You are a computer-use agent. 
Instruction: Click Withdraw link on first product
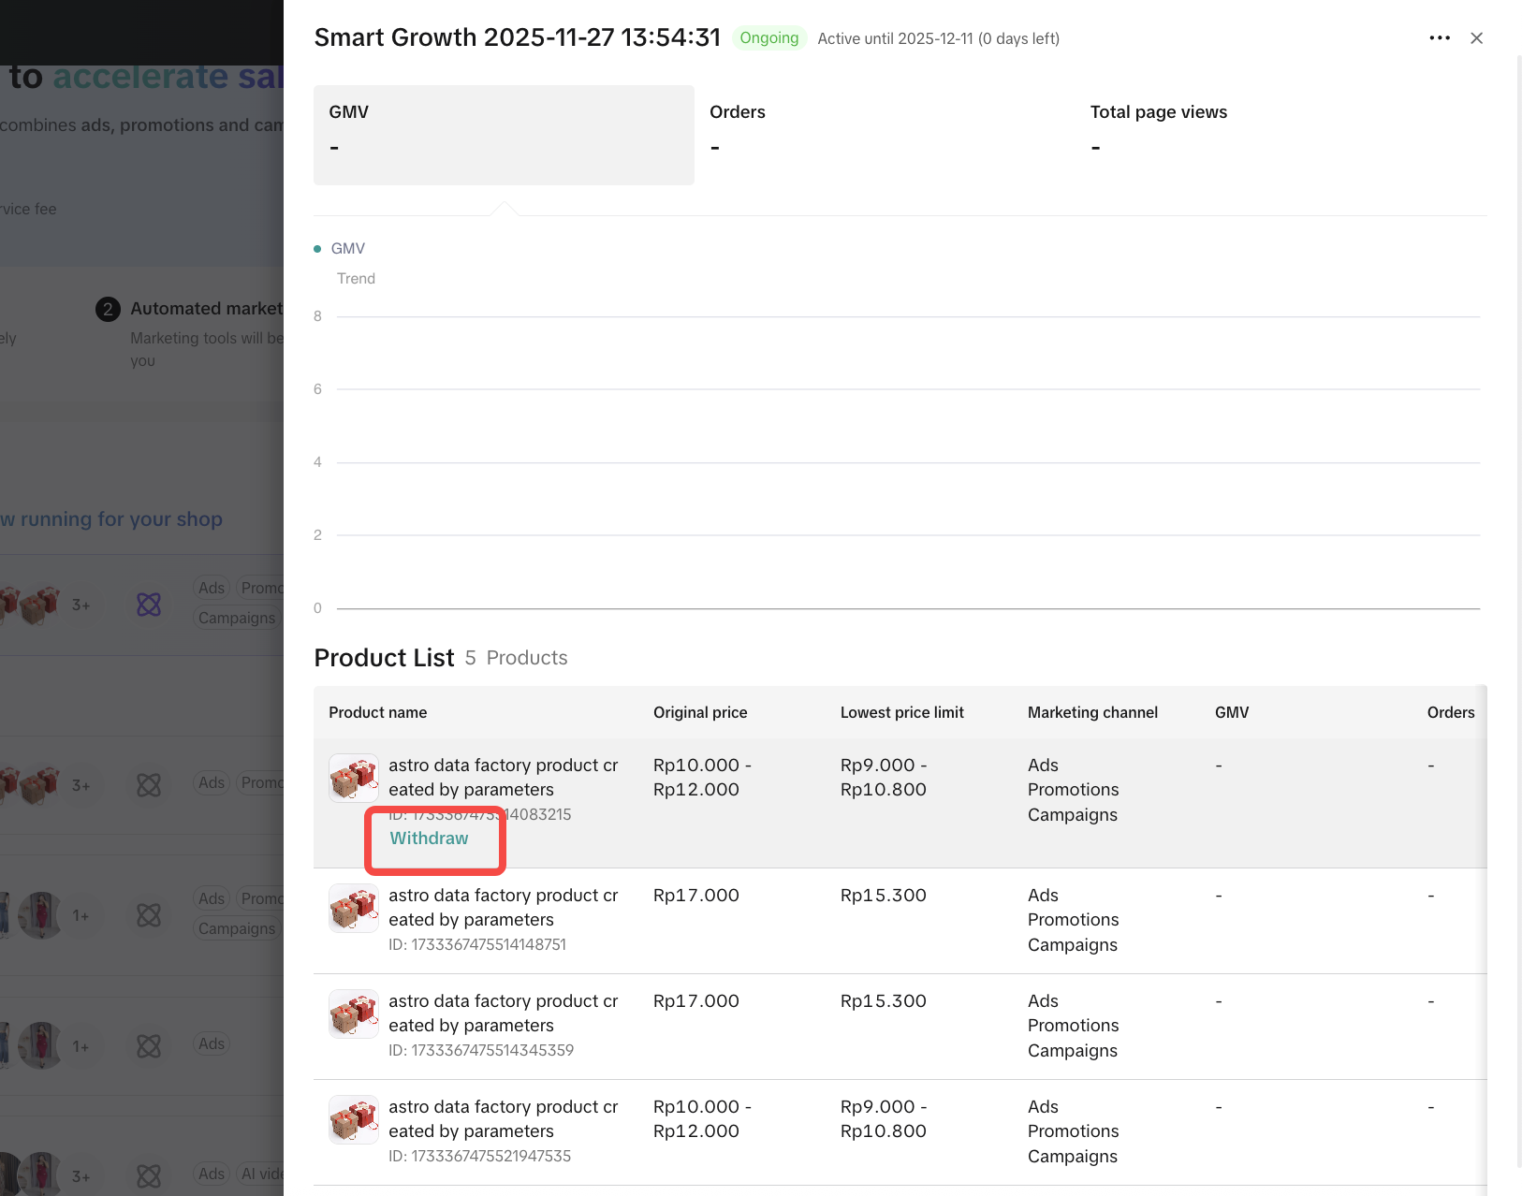coord(429,839)
